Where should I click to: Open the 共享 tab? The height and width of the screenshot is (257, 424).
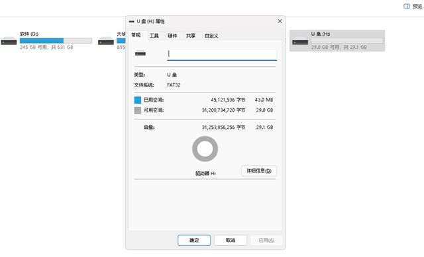pos(190,36)
